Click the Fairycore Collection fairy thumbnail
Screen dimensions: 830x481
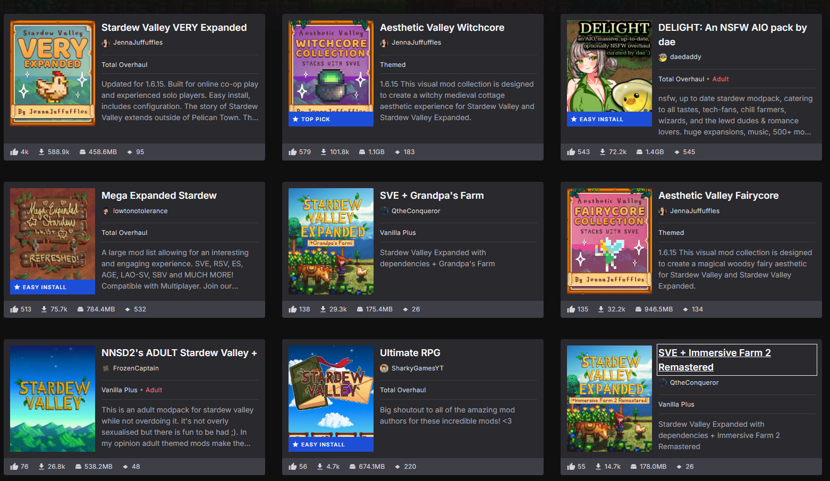pos(609,241)
